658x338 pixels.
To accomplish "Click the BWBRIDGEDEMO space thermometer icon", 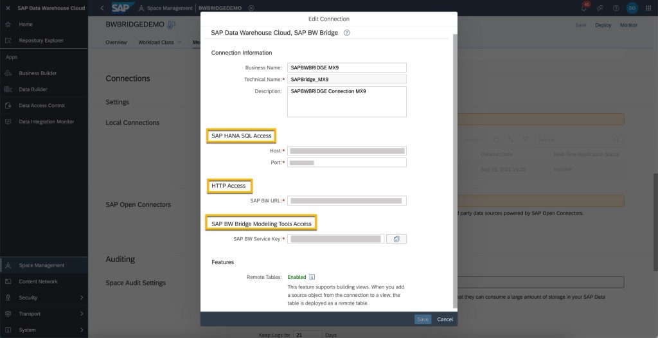I will coord(171,25).
